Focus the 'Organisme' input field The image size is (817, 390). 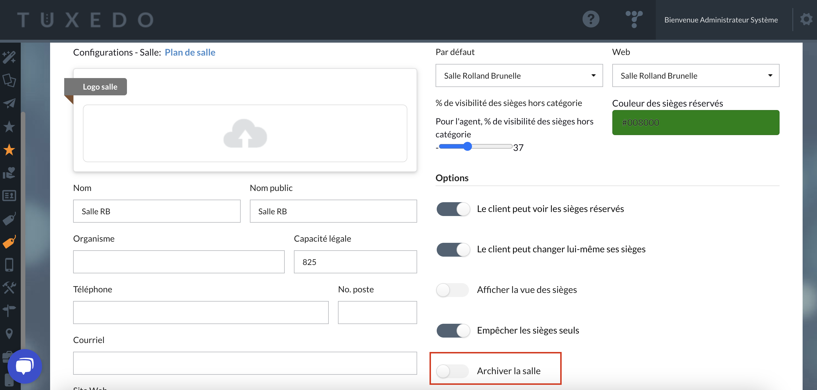(x=178, y=262)
